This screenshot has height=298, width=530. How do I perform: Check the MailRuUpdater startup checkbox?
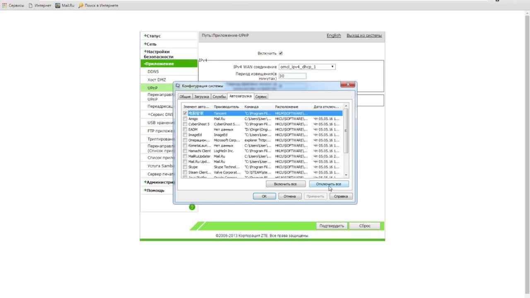(185, 156)
